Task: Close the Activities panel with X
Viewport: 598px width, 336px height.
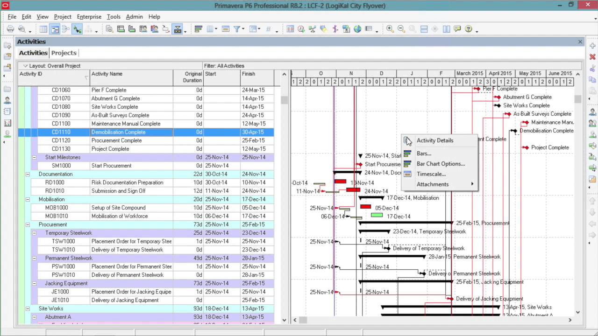Action: [580, 42]
